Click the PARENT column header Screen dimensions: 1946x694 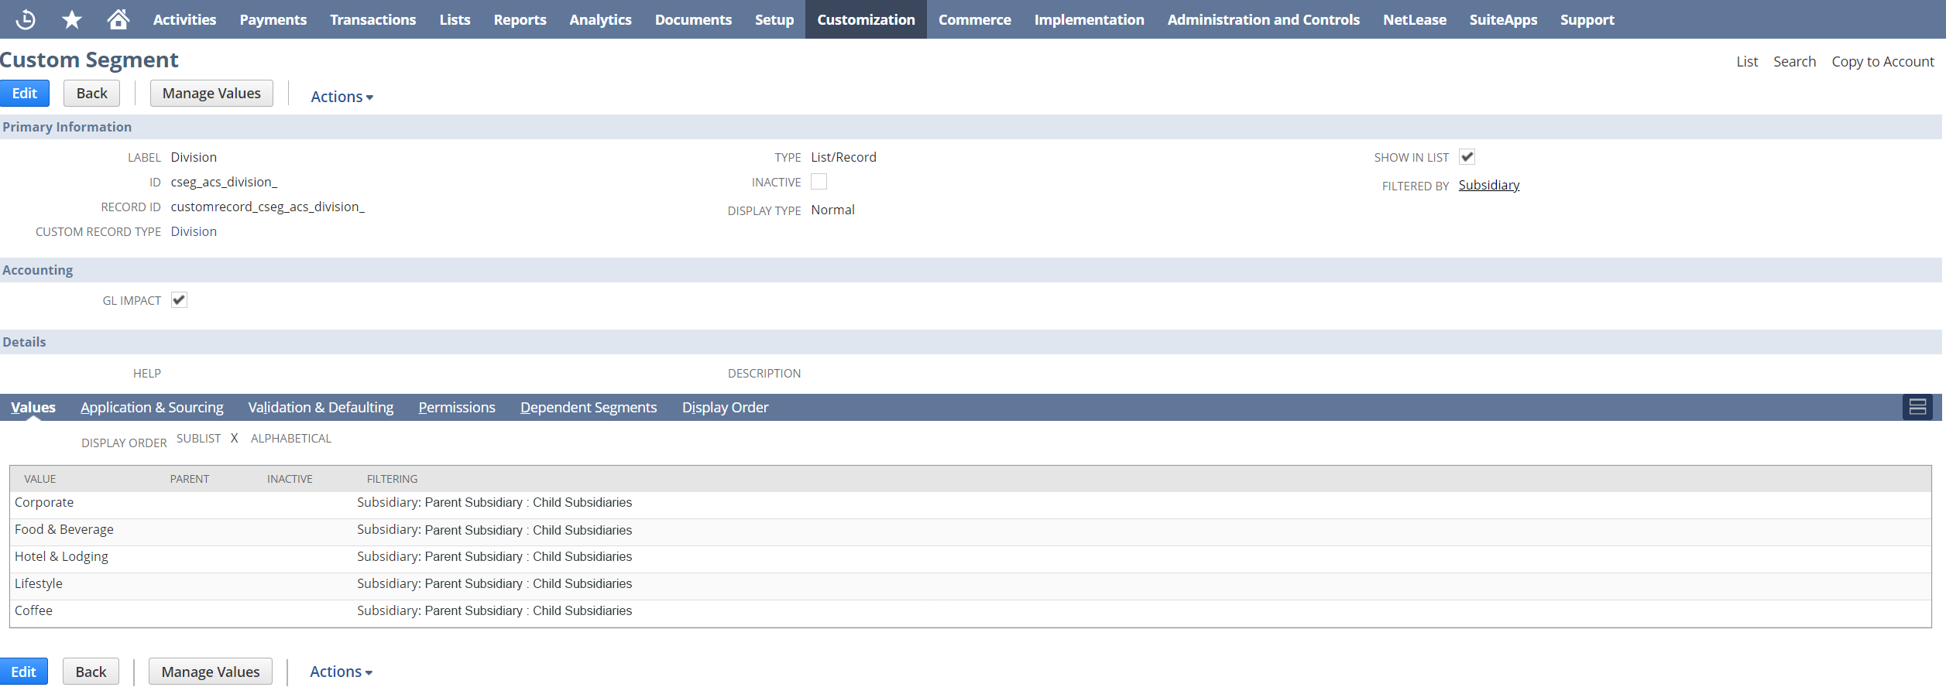click(x=190, y=479)
